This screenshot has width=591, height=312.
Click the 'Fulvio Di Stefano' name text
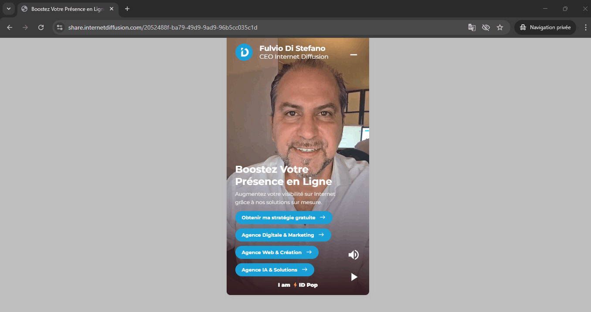click(292, 48)
